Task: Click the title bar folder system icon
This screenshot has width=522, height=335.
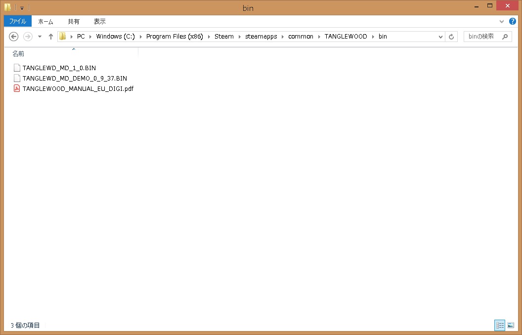Action: (x=7, y=7)
